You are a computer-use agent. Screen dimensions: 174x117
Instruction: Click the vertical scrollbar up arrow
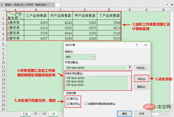coord(172,9)
